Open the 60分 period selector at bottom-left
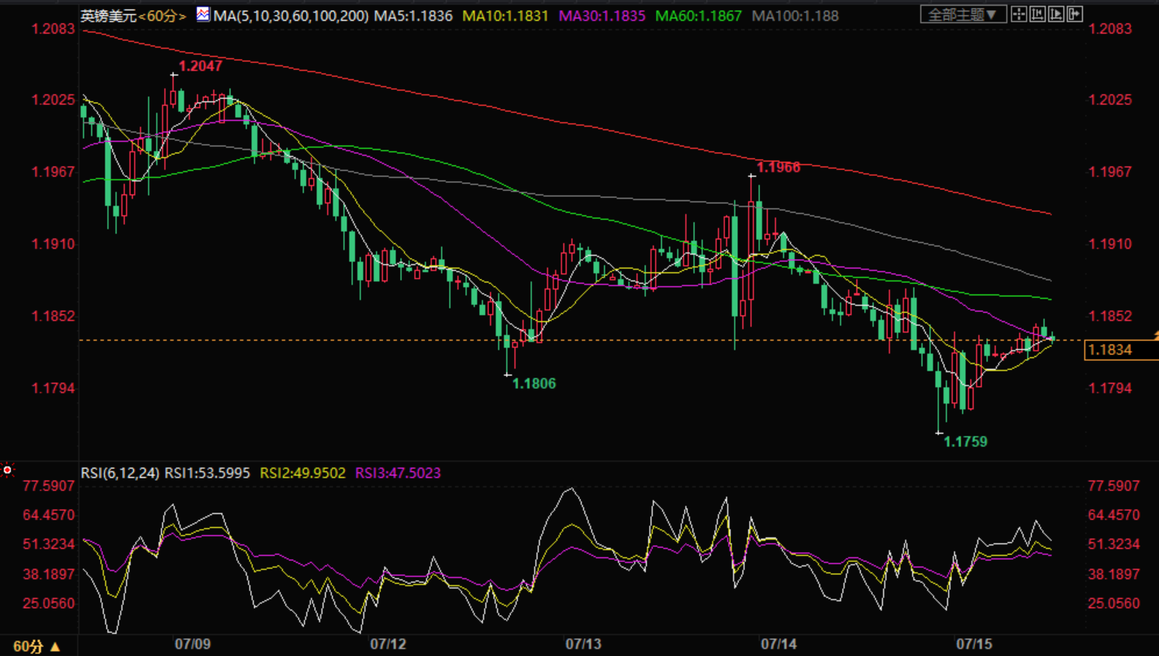 tap(36, 646)
